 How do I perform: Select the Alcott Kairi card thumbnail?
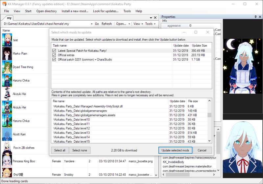[x=7, y=134]
